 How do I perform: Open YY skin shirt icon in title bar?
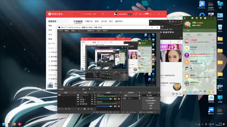(x=173, y=21)
